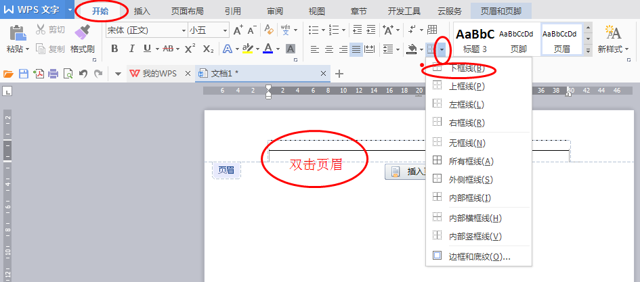Image resolution: width=640 pixels, height=282 pixels.
Task: Close the 文档1 document tab
Action: pyautogui.click(x=323, y=74)
